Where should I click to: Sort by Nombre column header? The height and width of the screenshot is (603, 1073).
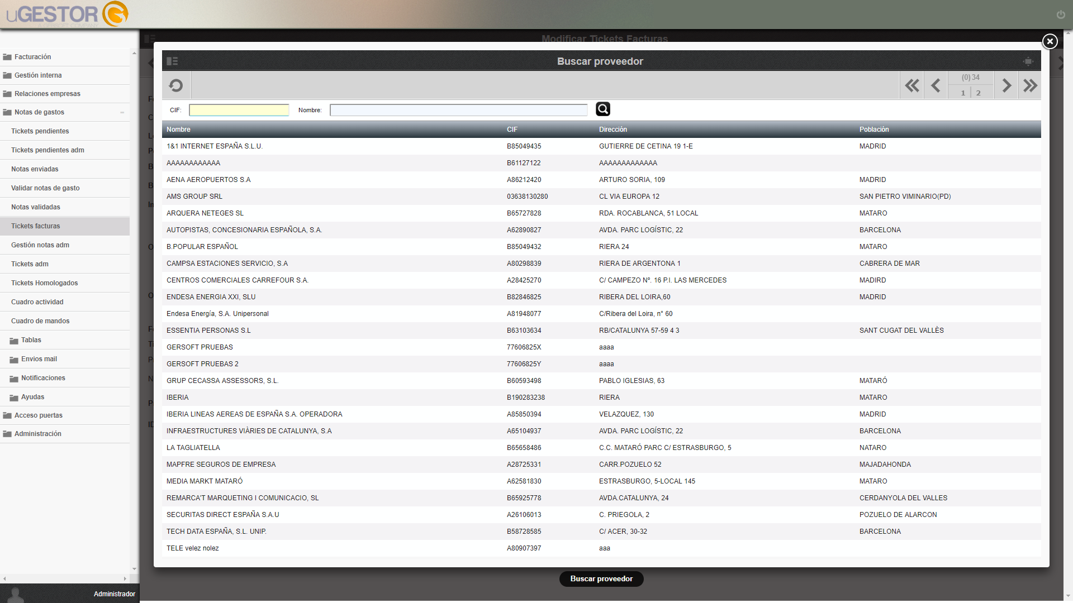[x=178, y=130]
